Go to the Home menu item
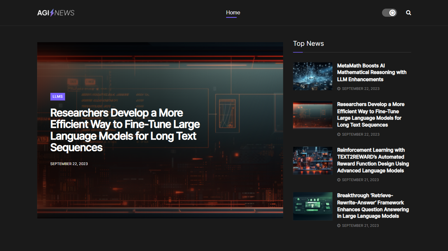 [233, 13]
